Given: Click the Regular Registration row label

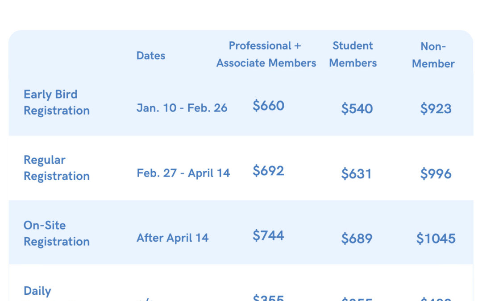Looking at the screenshot, I should pos(57,168).
